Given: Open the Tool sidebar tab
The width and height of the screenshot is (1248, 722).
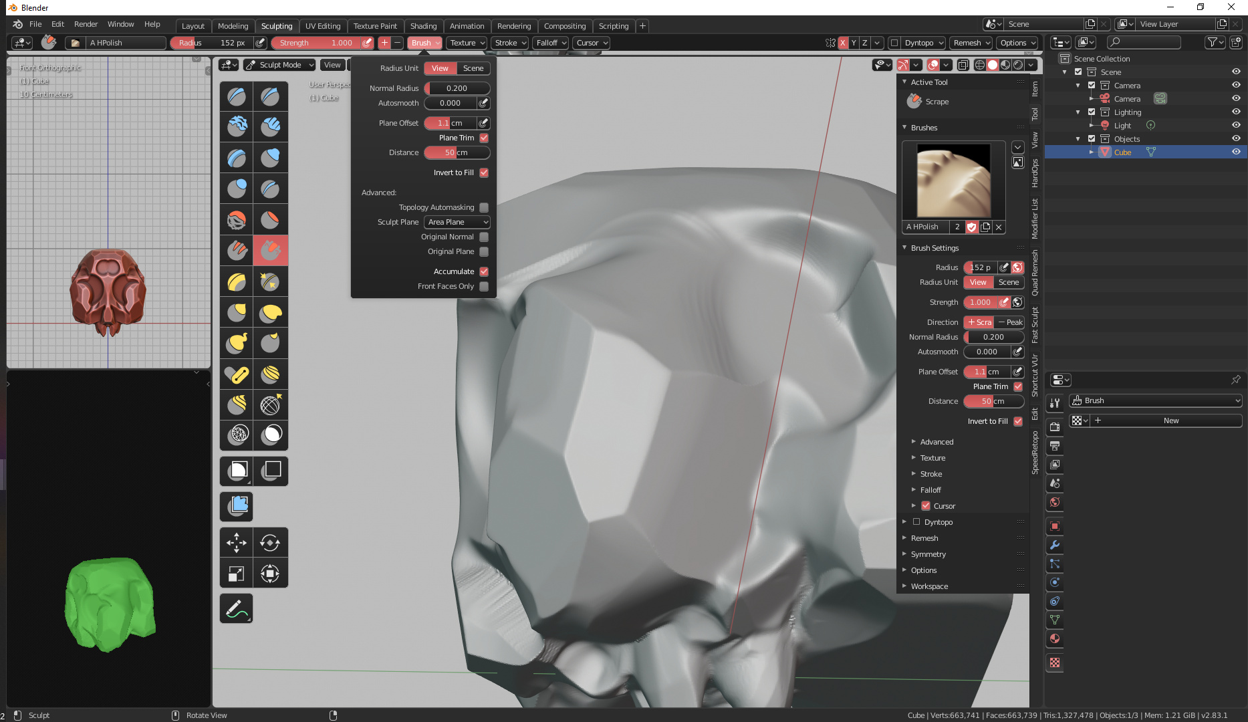Looking at the screenshot, I should [x=1035, y=114].
